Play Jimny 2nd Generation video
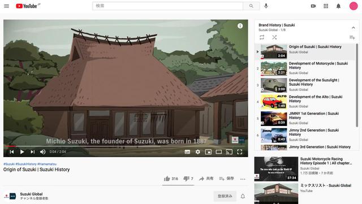 pos(305,135)
